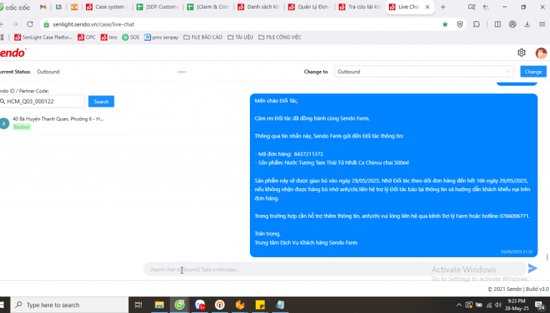Screen dimensions: 550x313
Task: Open Coc Coc browser icon on taskbar
Action: (x=180, y=304)
